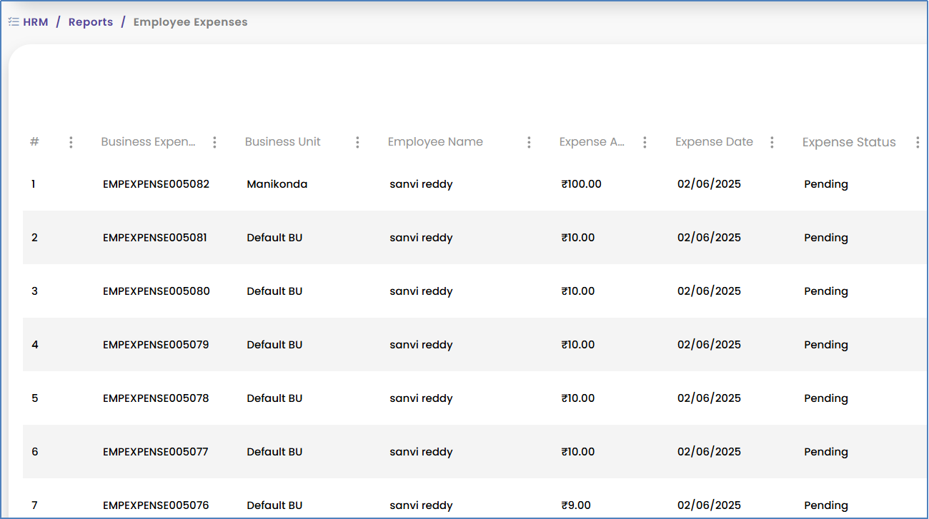Click Default BU in row EMPEXPENSE005077

click(x=274, y=452)
